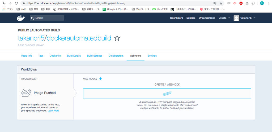Open the Chrome three-dot menu
This screenshot has width=272, height=132.
pyautogui.click(x=268, y=3)
